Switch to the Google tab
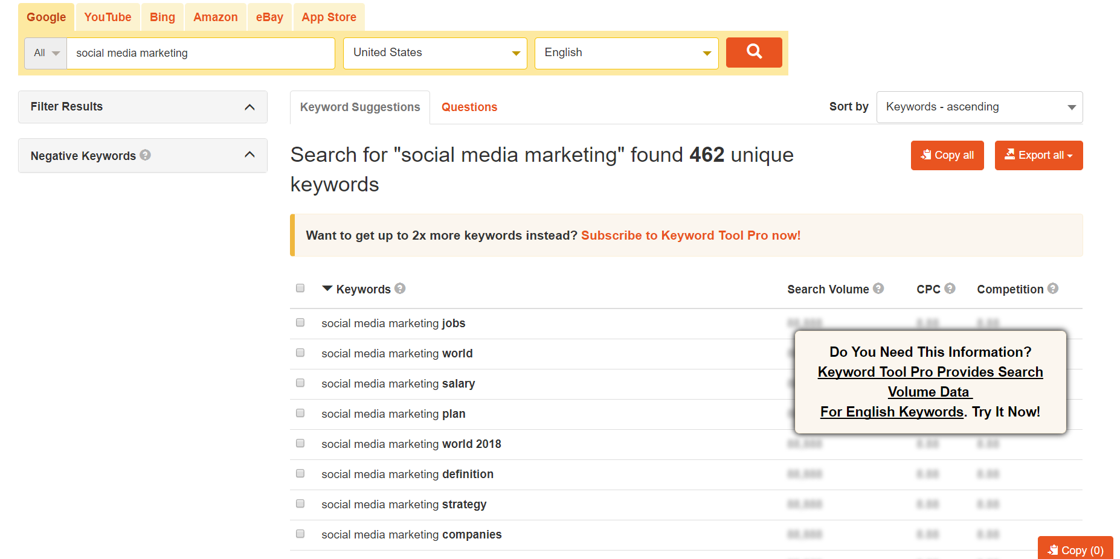This screenshot has height=559, width=1120. point(46,17)
